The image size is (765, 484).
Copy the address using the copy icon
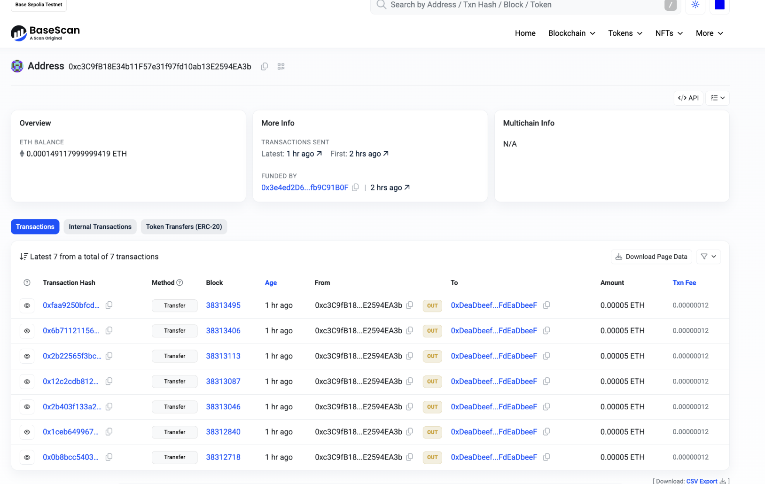264,66
